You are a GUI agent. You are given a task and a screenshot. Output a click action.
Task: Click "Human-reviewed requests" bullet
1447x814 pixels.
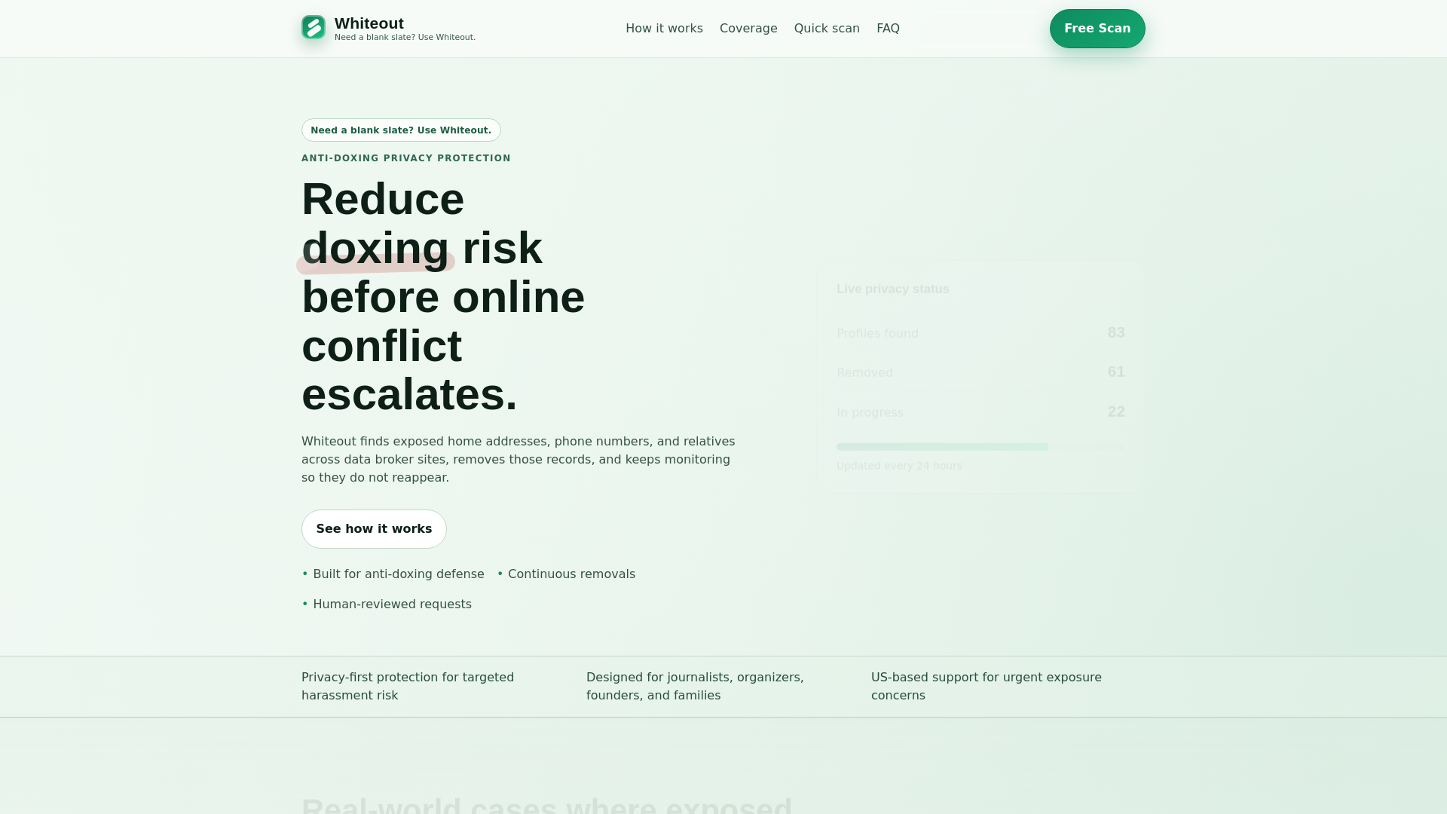[387, 604]
